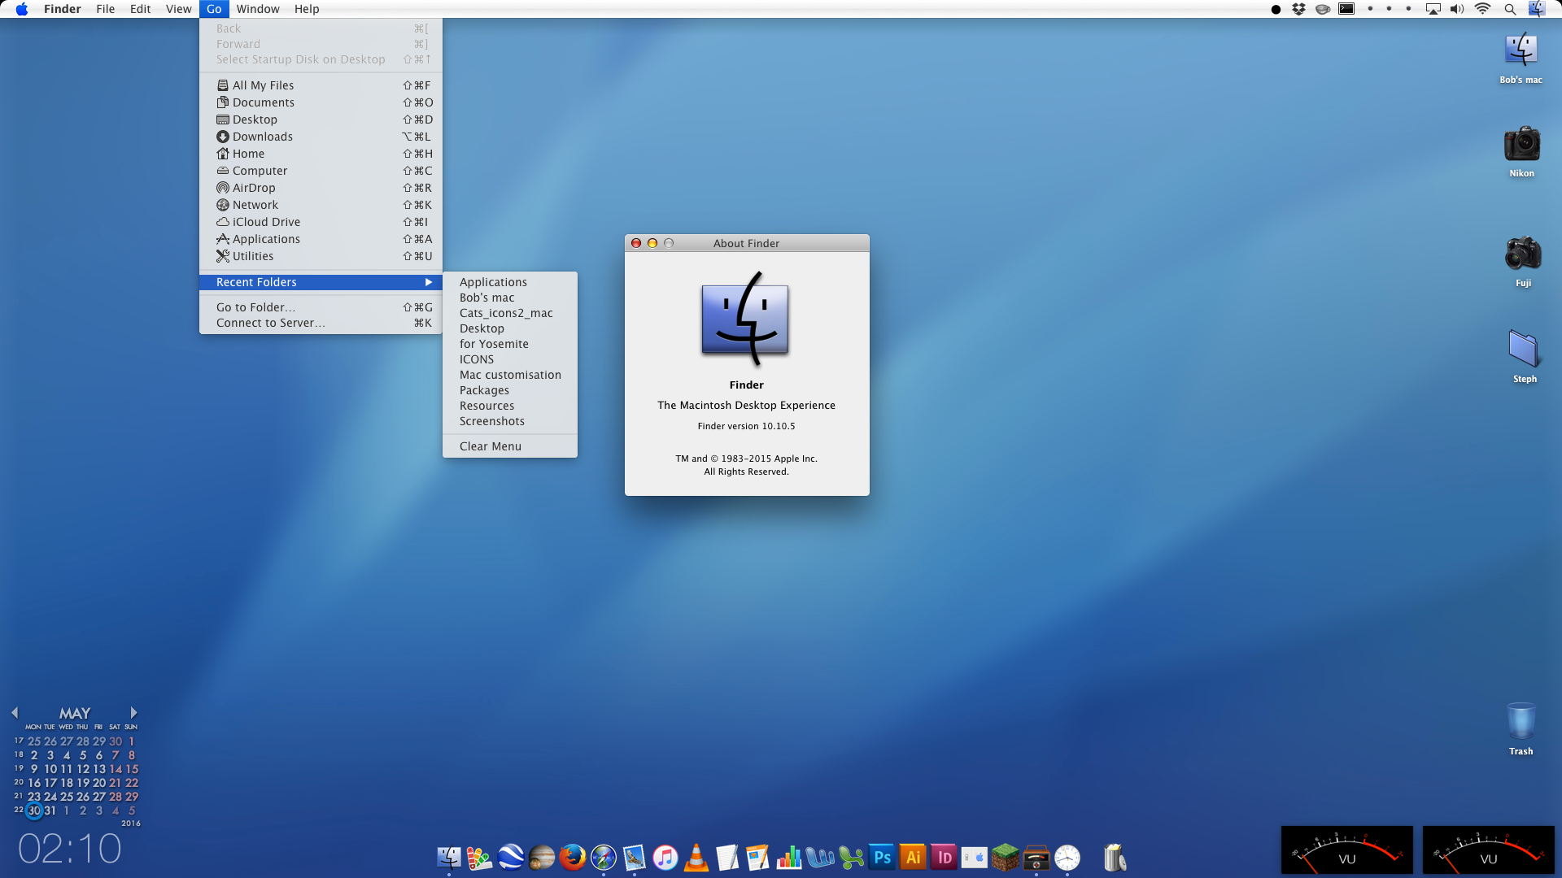Open the File menu
1562x878 pixels.
point(105,9)
